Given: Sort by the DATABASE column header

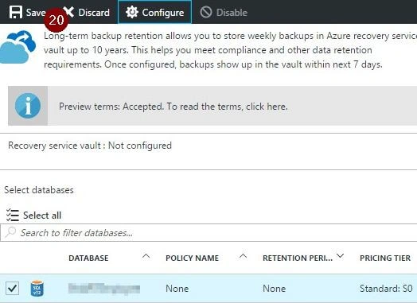Looking at the screenshot, I should coord(88,258).
